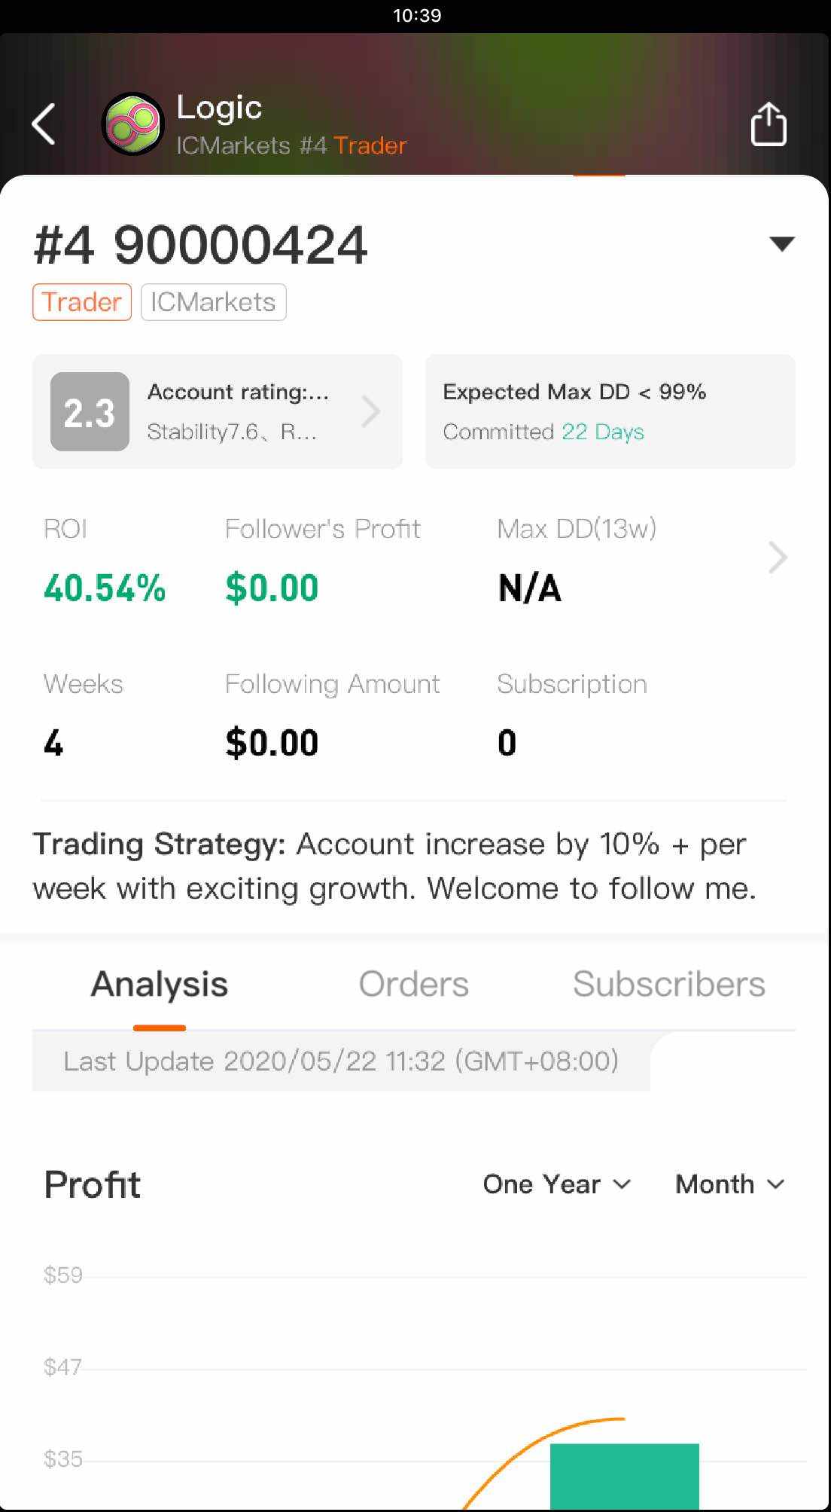Viewport: 831px width, 1512px height.
Task: Select the Analysis tab
Action: coord(160,984)
